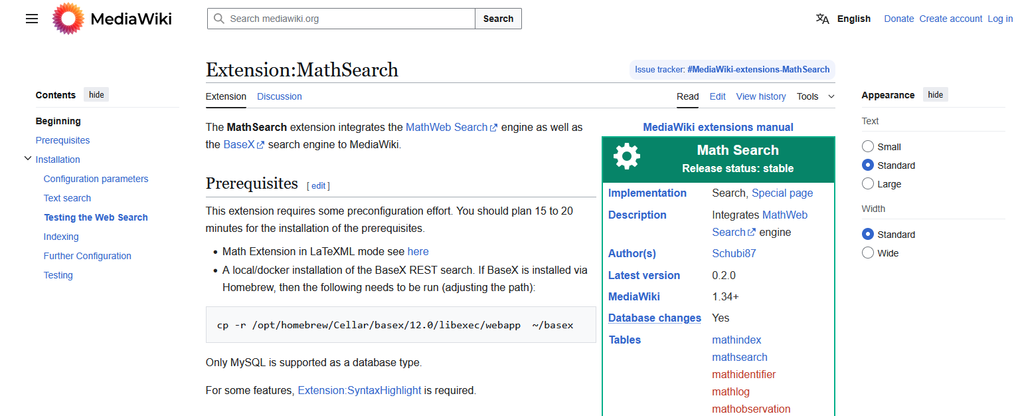The image size is (1018, 416).
Task: Click external link icon beside MathWeb Search
Action: pyautogui.click(x=493, y=128)
